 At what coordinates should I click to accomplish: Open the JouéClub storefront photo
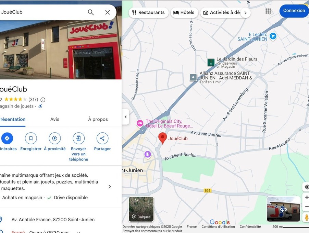pos(61,49)
